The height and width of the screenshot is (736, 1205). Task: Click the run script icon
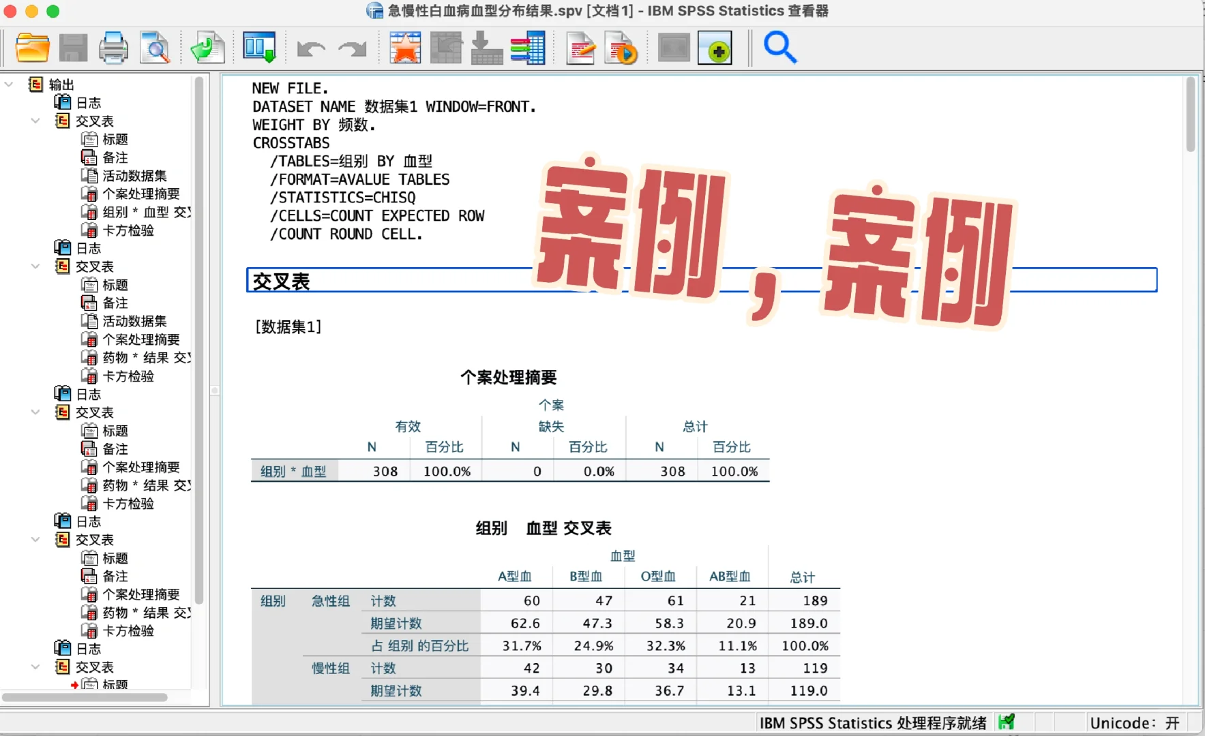coord(621,48)
